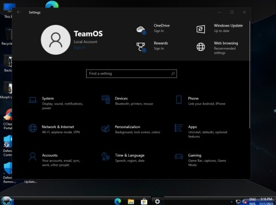Click the 'Background, lock screen, colors' description
This screenshot has width=276, height=205.
[137, 132]
